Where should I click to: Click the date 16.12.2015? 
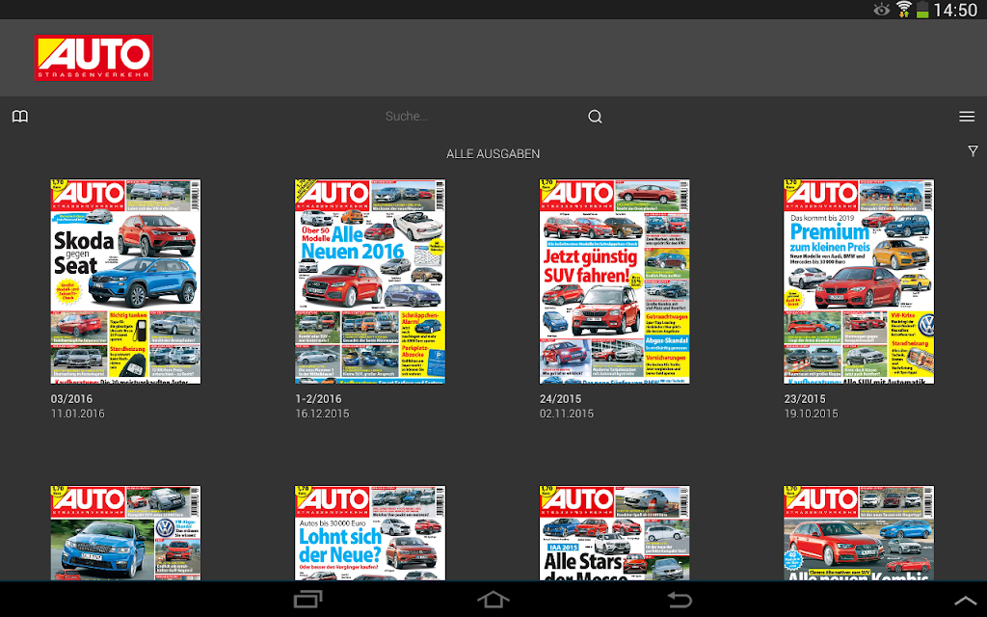322,414
